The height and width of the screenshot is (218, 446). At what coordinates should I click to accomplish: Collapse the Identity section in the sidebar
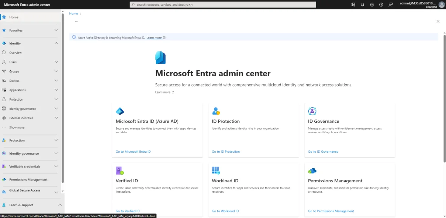point(56,43)
